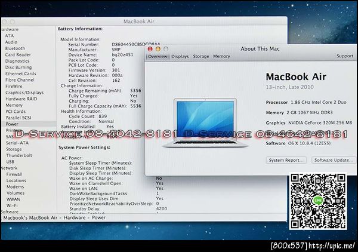Screen dimensions: 358x252
Task: Click the Device Name bq20z451
Action: 122,55
